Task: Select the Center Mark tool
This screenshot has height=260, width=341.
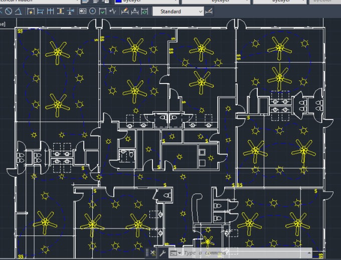Action: click(x=93, y=11)
